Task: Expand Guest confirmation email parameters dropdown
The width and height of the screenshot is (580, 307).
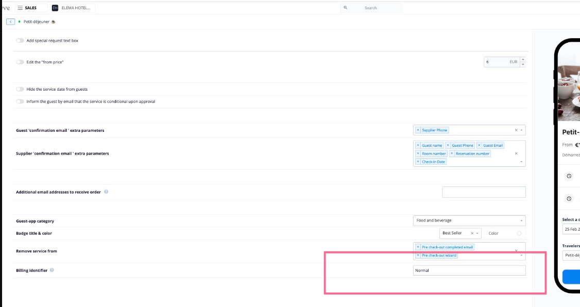Action: (521, 130)
